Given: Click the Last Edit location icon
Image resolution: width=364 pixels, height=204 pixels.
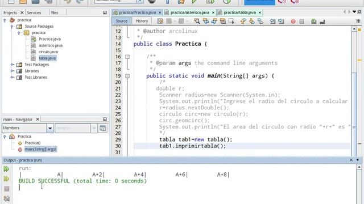Looking at the screenshot, I should [x=160, y=22].
